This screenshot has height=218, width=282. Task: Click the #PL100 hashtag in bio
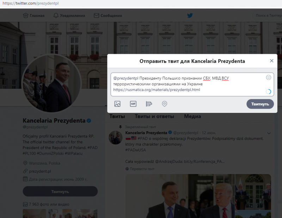29,153
